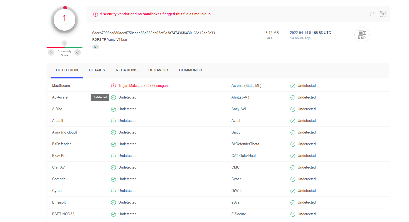Viewport: 409px width, 222px height.
Task: Click the Ad-Aware undetected check icon
Action: pos(113,97)
